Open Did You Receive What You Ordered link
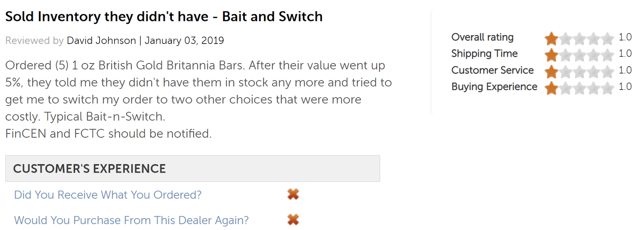The height and width of the screenshot is (230, 635). (108, 195)
